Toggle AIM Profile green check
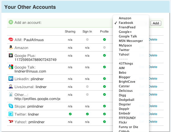The width and height of the screenshot is (171, 132). [x=104, y=40]
